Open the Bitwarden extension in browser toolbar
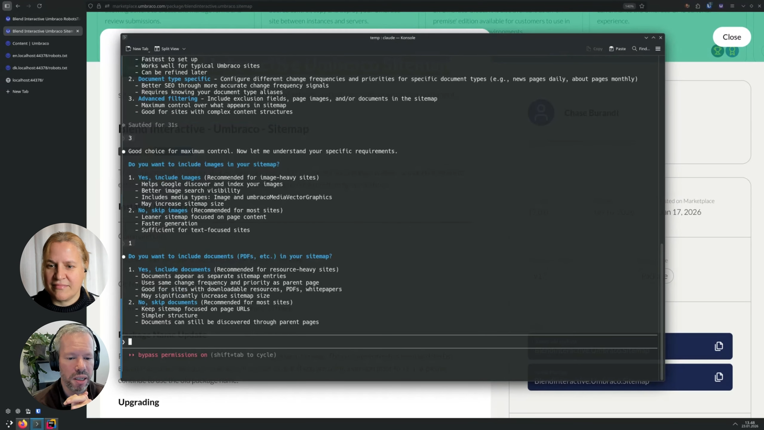The height and width of the screenshot is (430, 764). click(709, 6)
